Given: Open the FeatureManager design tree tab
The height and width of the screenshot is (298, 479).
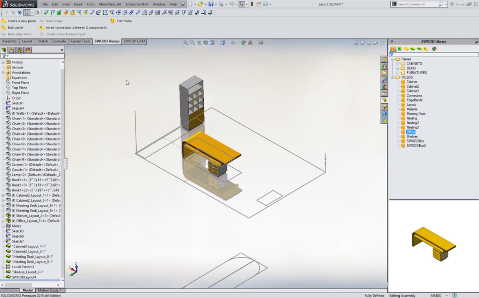Looking at the screenshot, I should pos(4,50).
